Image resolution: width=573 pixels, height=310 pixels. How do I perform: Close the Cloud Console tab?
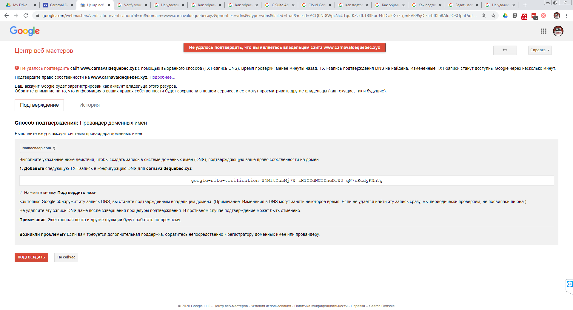330,5
